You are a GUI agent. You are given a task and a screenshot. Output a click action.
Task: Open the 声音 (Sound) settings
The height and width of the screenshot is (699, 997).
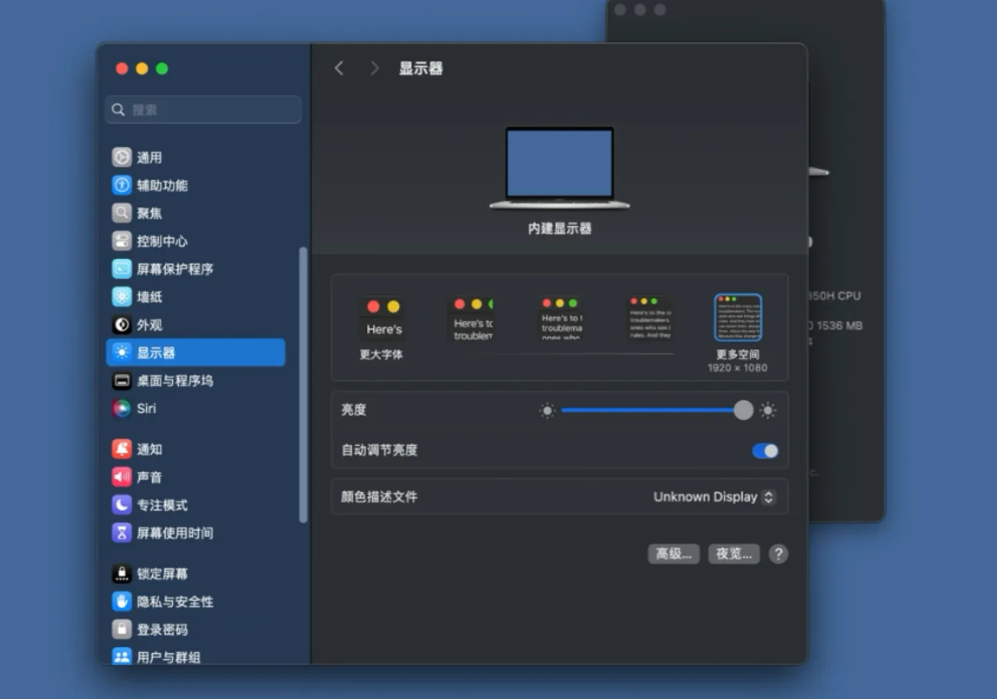(x=147, y=477)
